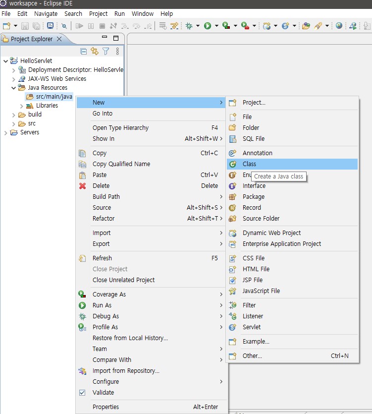Click Import from Repository...

[151, 371]
